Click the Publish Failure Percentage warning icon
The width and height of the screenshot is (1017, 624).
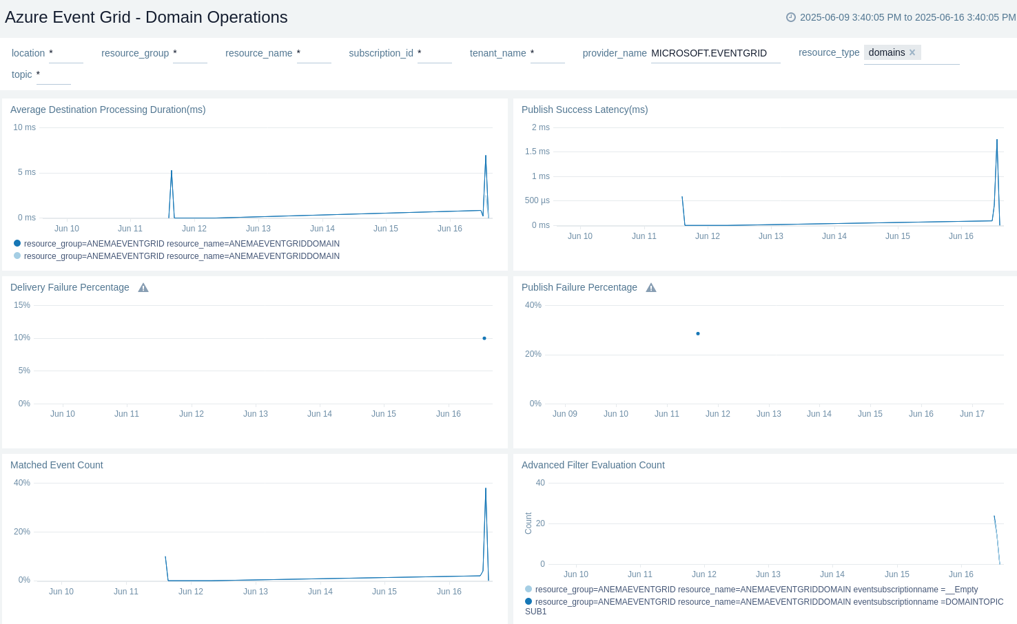(x=651, y=288)
